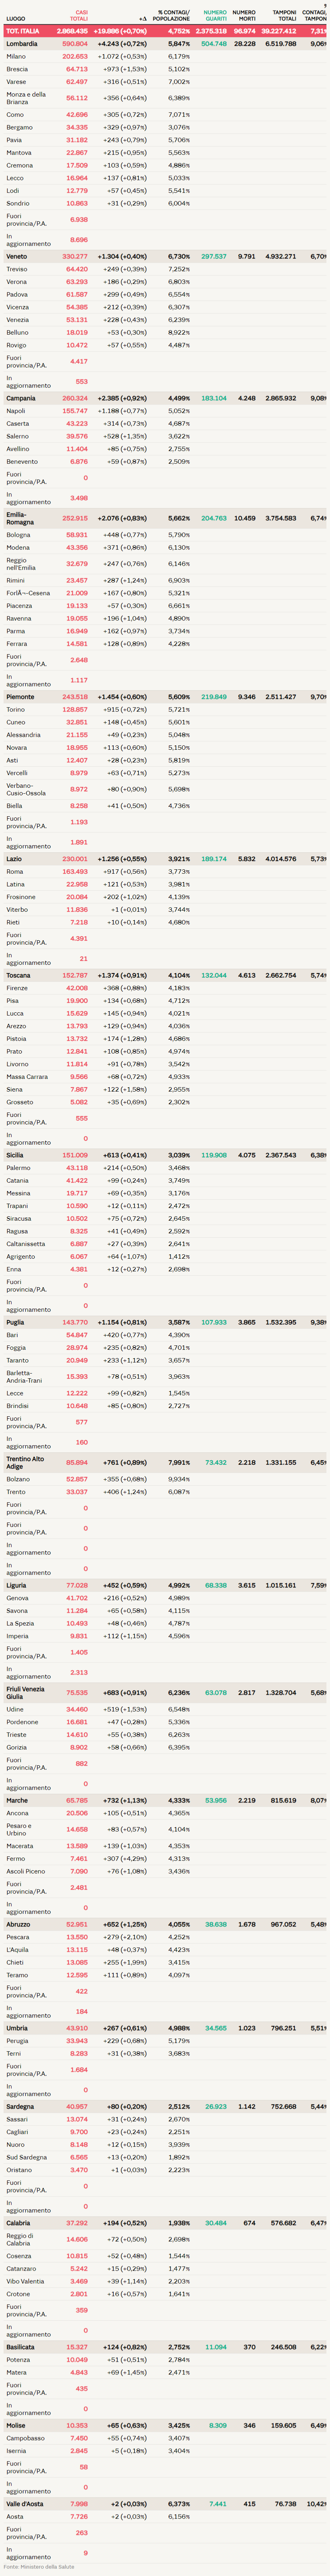Sort by the Numero Guariti column header
Screen dimensions: 330x2576
click(215, 15)
